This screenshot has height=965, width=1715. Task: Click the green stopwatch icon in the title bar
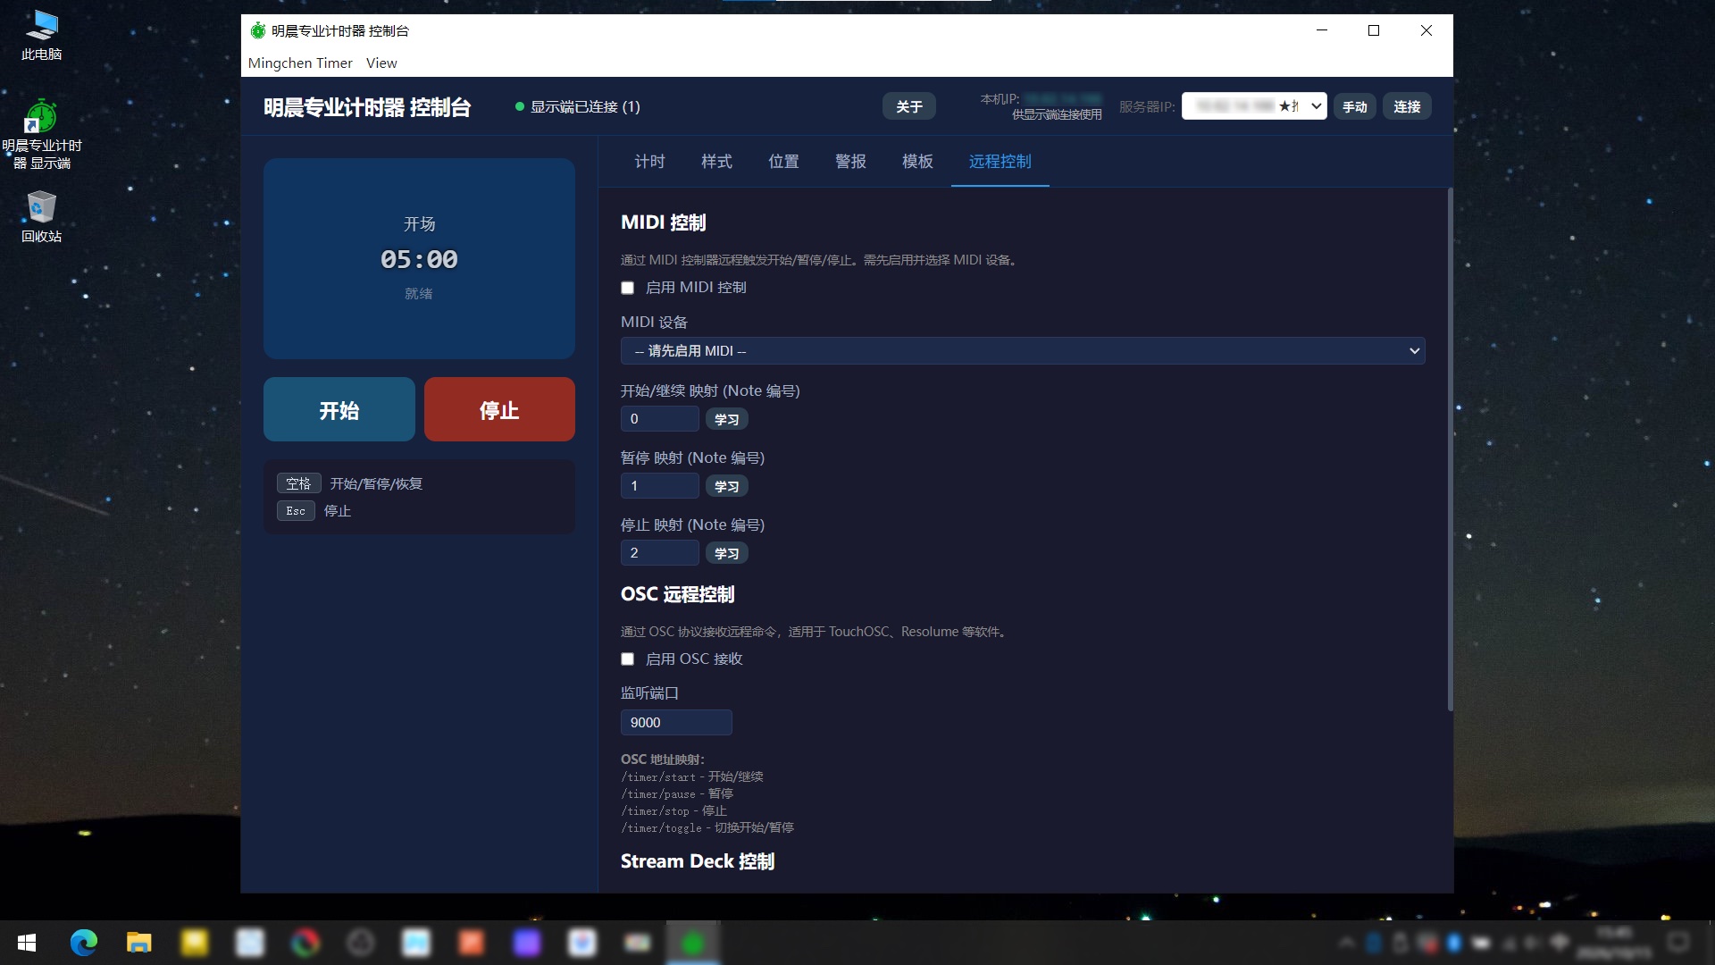tap(258, 30)
